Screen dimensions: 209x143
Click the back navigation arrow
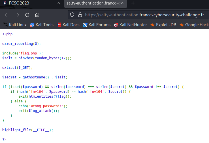(7, 15)
